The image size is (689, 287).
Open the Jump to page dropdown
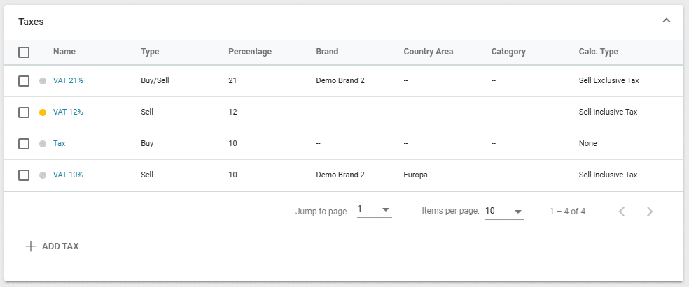374,210
